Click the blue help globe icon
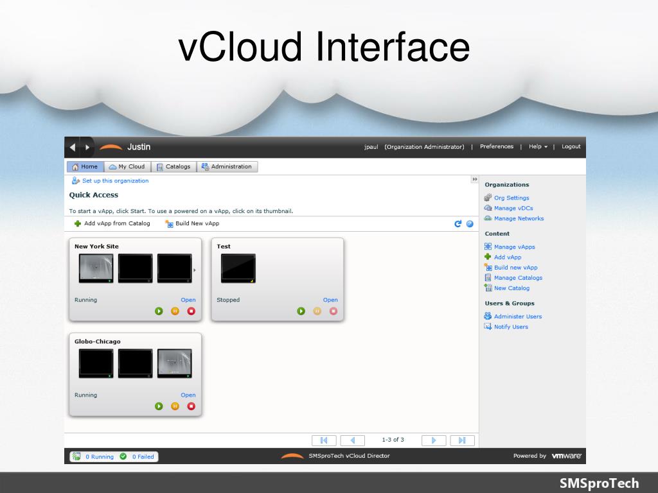The width and height of the screenshot is (658, 493). [470, 224]
